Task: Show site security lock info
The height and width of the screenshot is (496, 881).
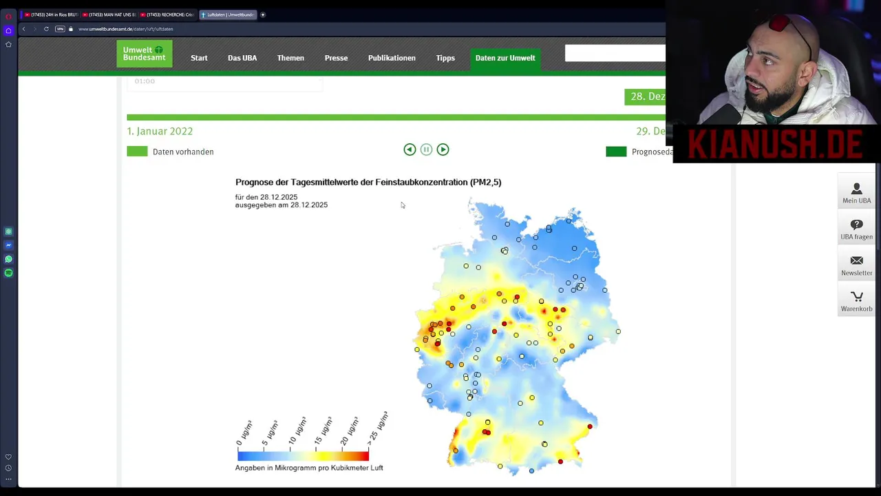Action: pyautogui.click(x=71, y=29)
